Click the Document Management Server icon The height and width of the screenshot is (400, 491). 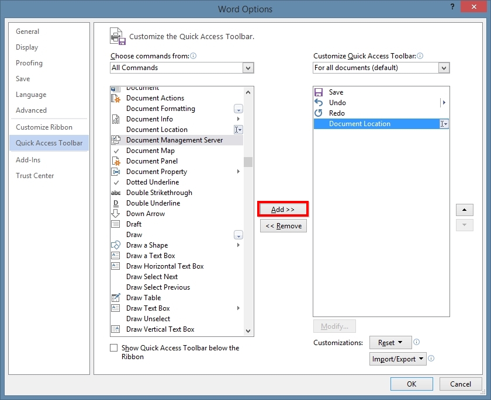click(116, 140)
